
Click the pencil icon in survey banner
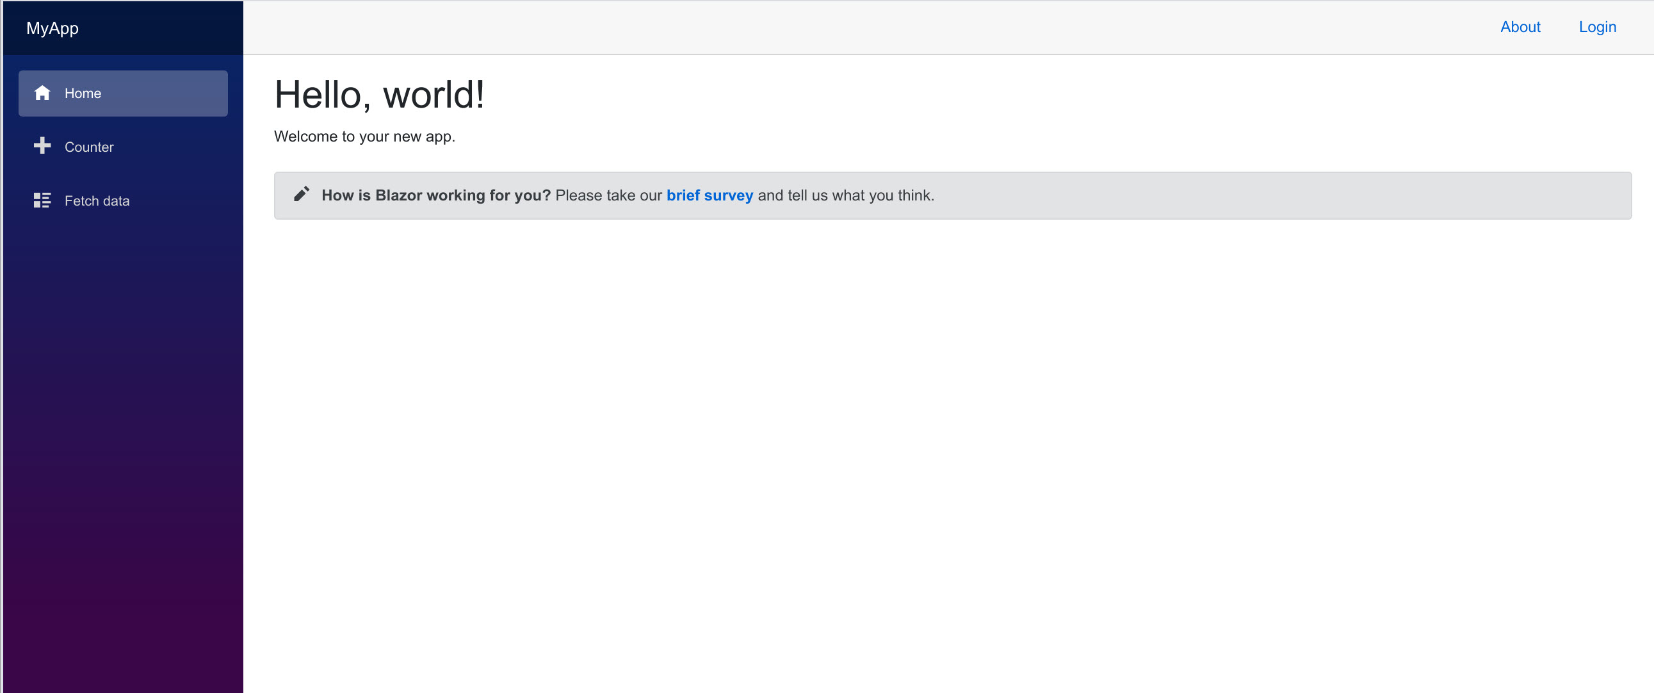pyautogui.click(x=301, y=195)
